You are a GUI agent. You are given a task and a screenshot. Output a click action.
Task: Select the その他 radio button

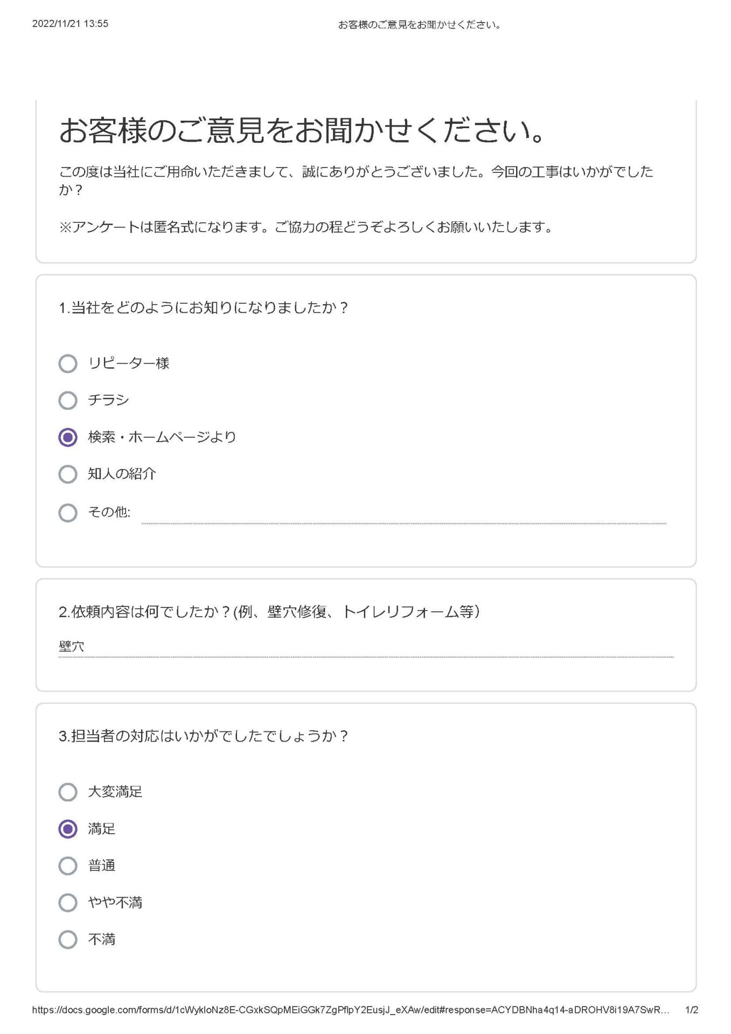pos(68,512)
